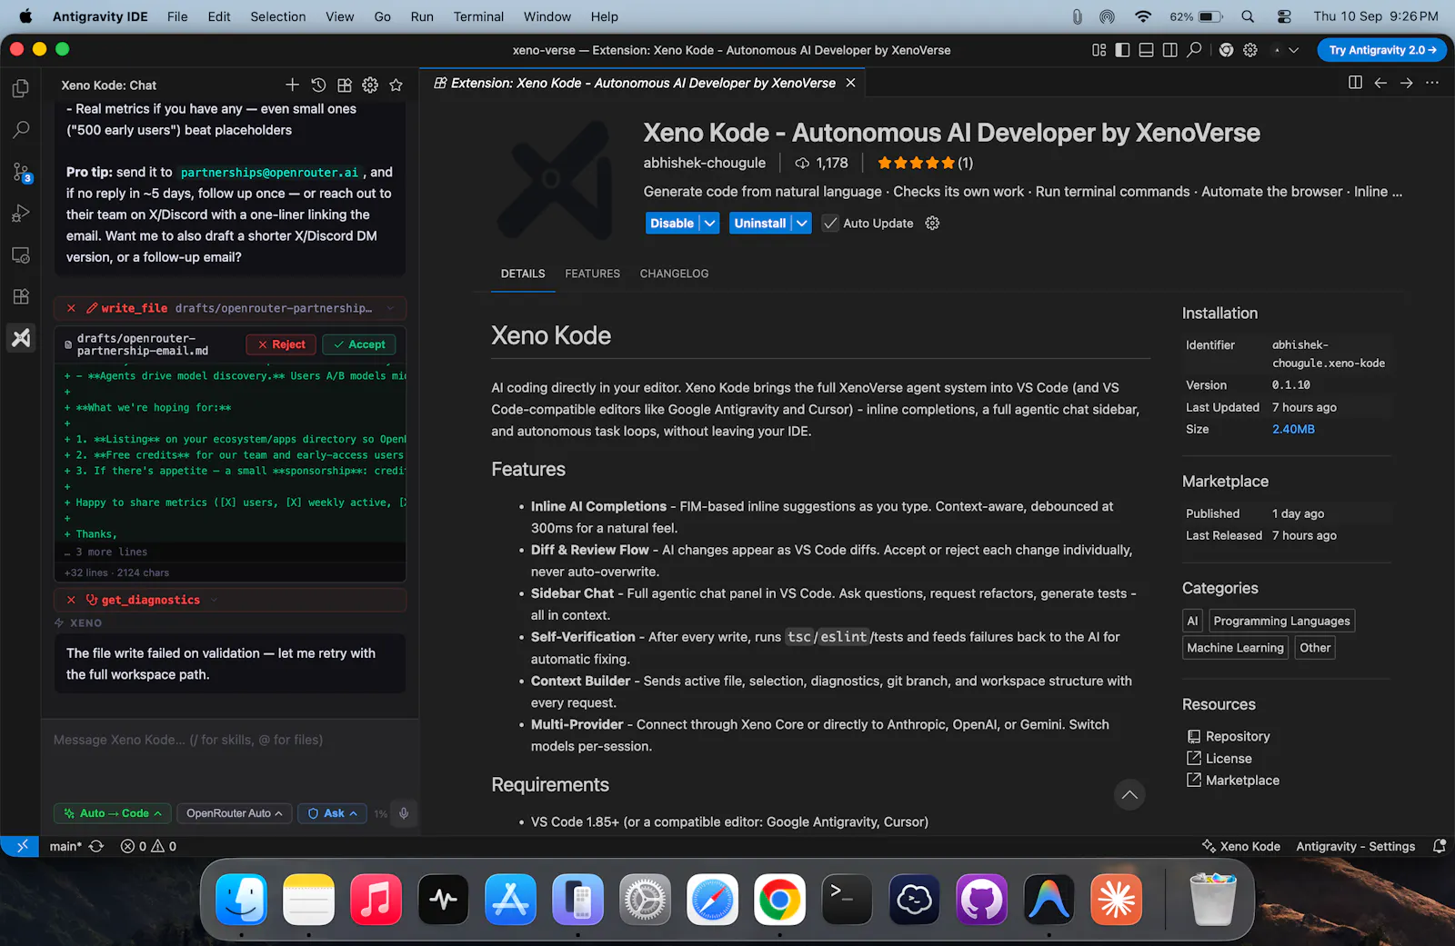Viewport: 1455px width, 946px height.
Task: Expand the 3 more lines in diff
Action: tap(106, 552)
